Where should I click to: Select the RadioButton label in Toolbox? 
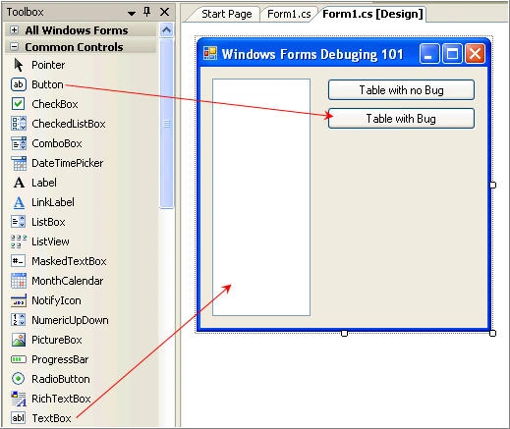pyautogui.click(x=61, y=379)
